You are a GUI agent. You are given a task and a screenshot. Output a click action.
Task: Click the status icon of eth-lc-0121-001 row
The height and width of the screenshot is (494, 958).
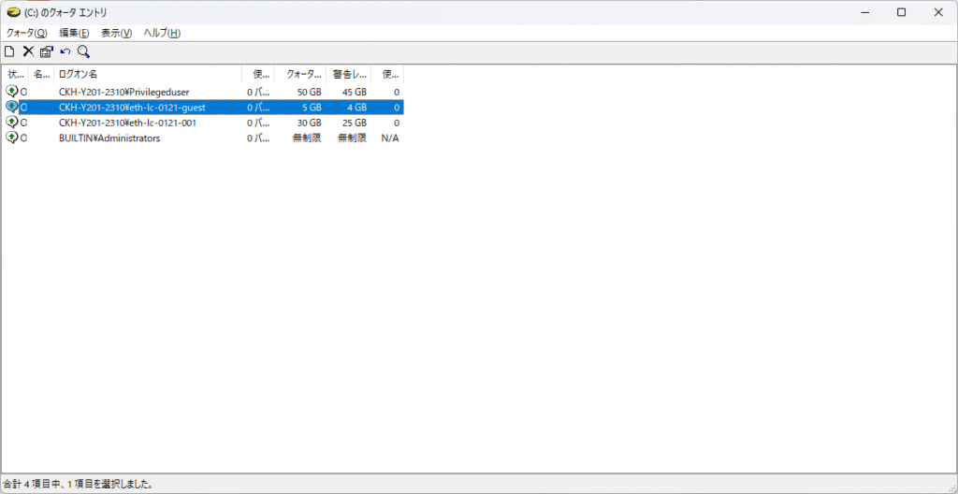tap(12, 123)
